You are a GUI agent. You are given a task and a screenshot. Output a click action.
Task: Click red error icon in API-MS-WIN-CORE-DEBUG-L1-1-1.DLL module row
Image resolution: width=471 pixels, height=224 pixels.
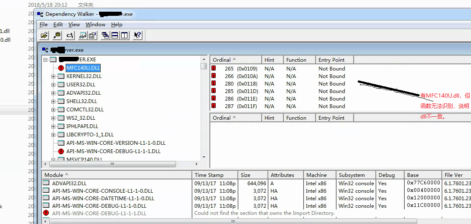click(x=46, y=213)
